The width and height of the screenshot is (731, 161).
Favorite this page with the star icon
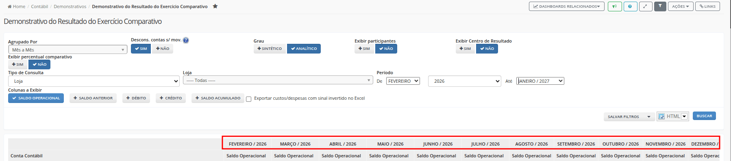pos(215,6)
